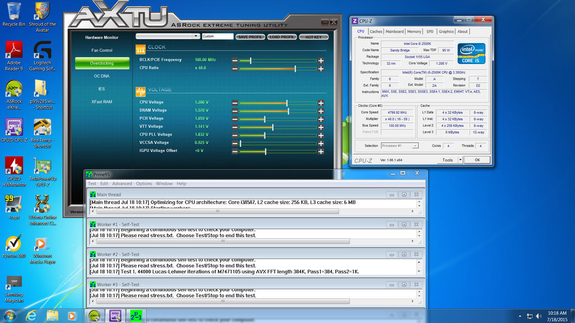
Task: Switch to AXTU in the taskbar
Action: [94, 316]
